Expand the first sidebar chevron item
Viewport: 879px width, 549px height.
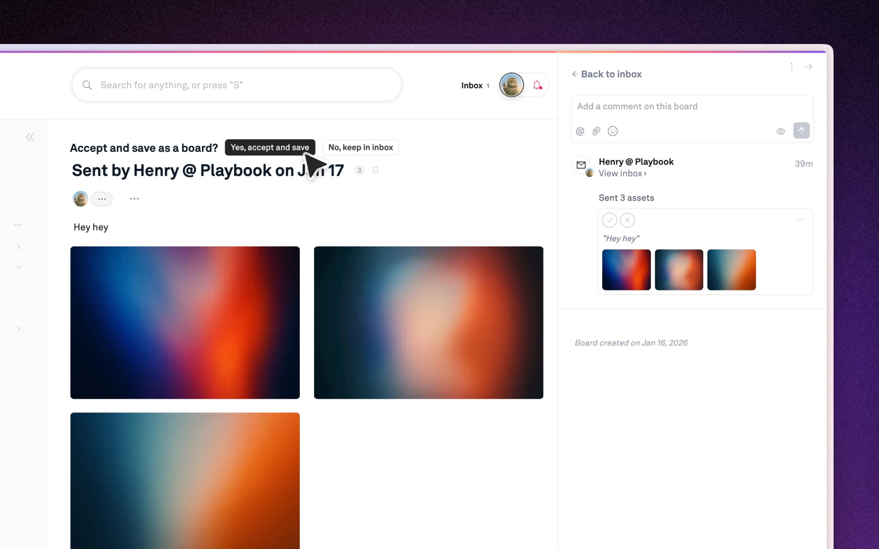[x=19, y=247]
